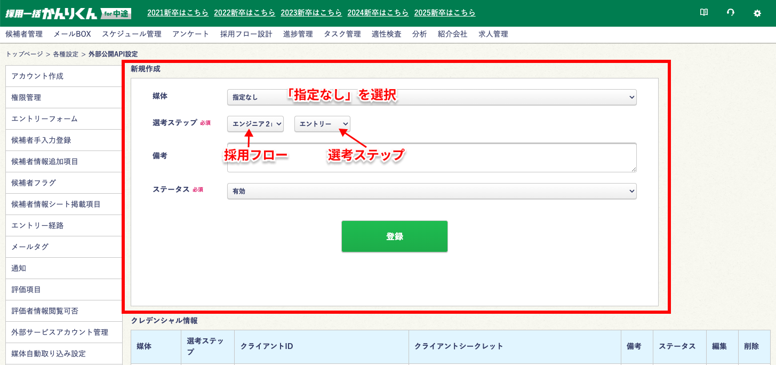The image size is (776, 365).
Task: Expand the 媒体 dropdown
Action: pyautogui.click(x=431, y=97)
